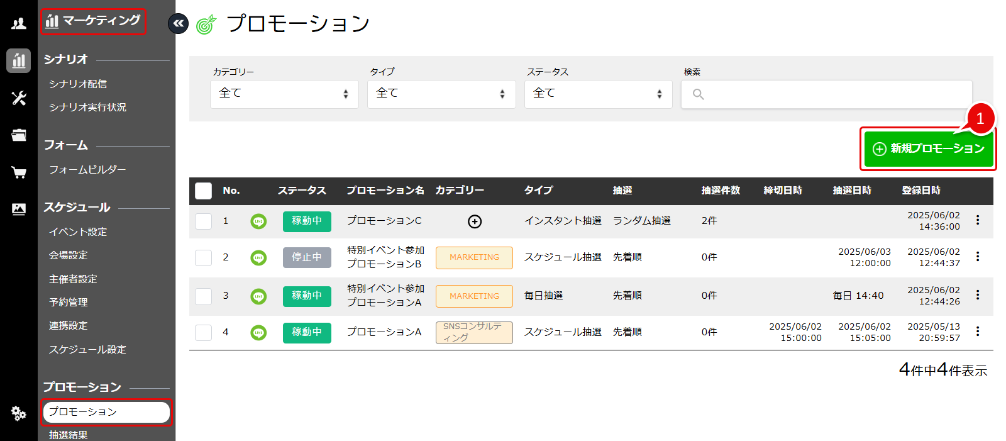The image size is (1006, 441).
Task: Click 稼働中 status badge in row 1
Action: [307, 221]
